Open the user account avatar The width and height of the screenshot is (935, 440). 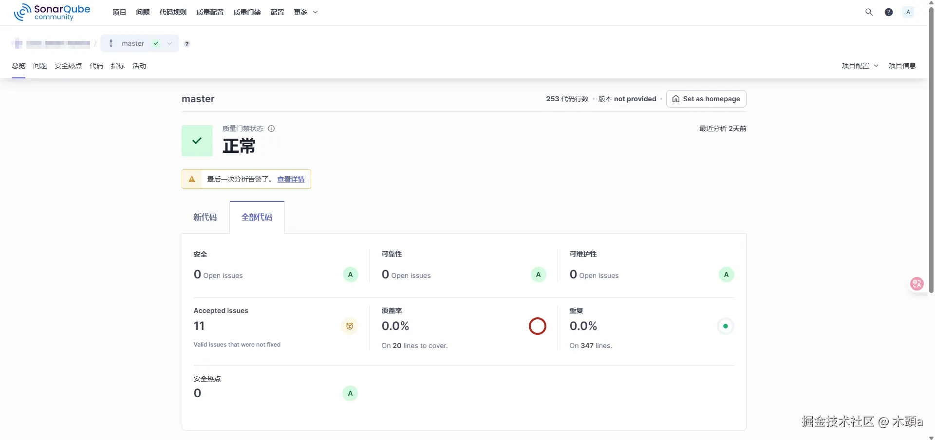(908, 12)
